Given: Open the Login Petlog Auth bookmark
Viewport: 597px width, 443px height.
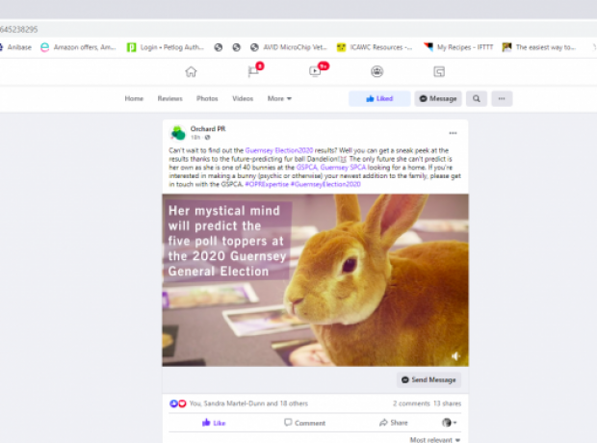Looking at the screenshot, I should pyautogui.click(x=166, y=47).
